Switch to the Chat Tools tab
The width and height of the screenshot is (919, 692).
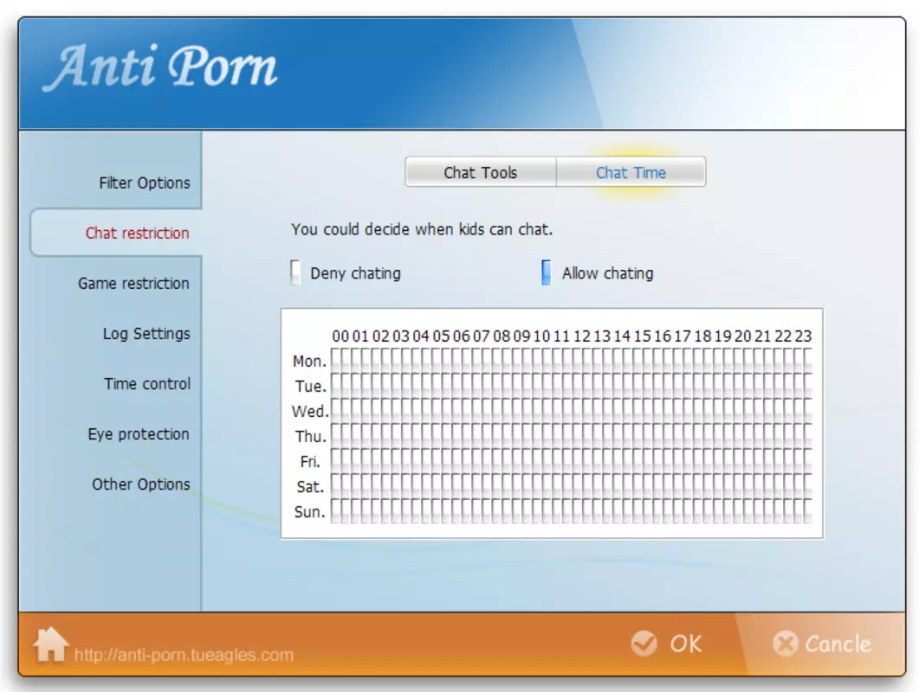481,172
